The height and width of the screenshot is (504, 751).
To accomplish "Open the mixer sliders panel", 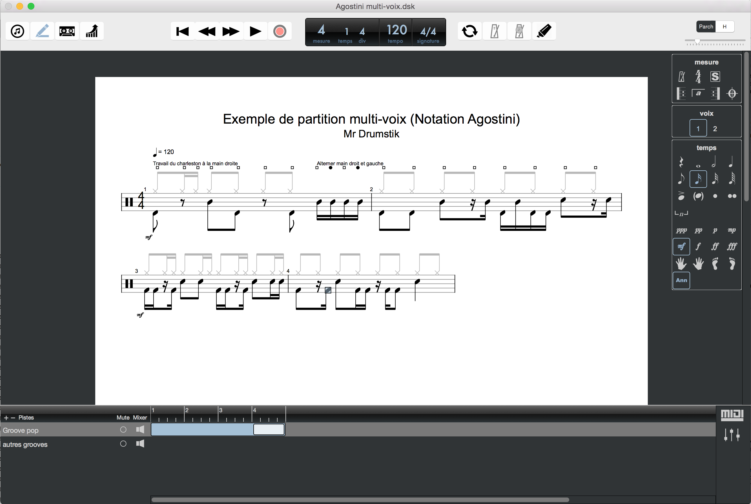I will (732, 434).
